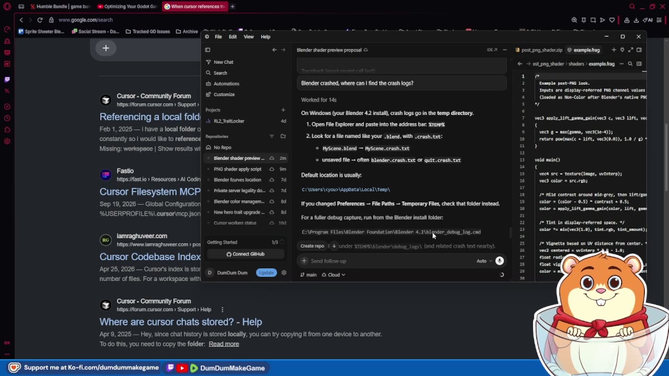Image resolution: width=669 pixels, height=376 pixels.
Task: Start a New Chat in Cursor
Action: pyautogui.click(x=223, y=62)
